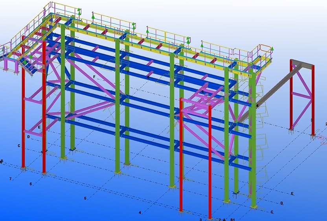Click grid label D at bottom right

pyautogui.click(x=282, y=203)
